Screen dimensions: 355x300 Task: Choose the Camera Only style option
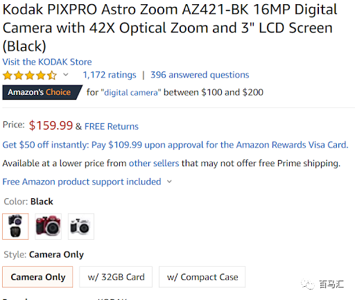coord(37,276)
